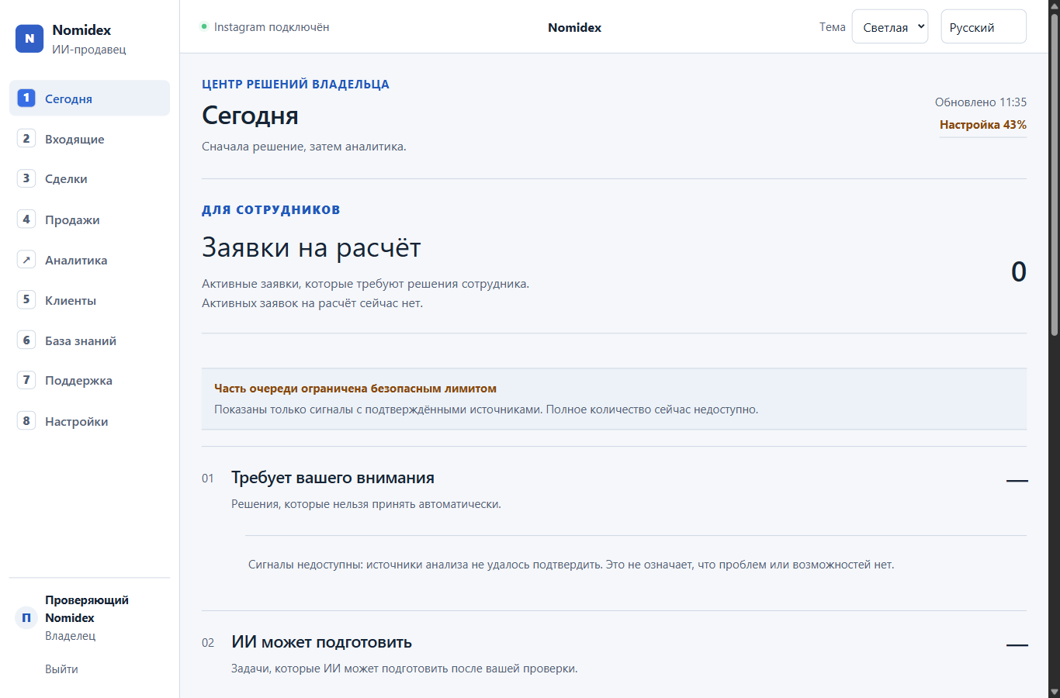Click the scrollbar down arrow
1060x698 pixels.
(x=1054, y=692)
